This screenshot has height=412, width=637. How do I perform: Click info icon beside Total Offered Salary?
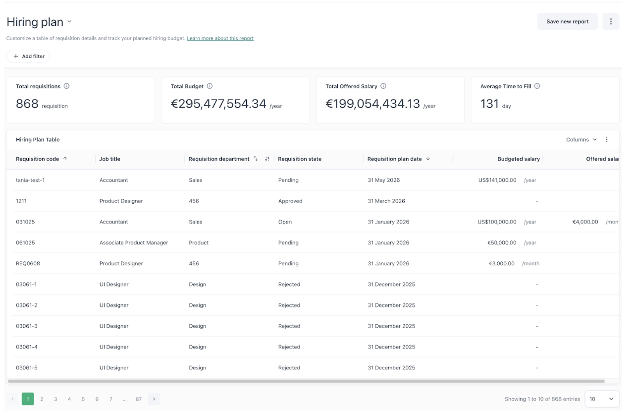pyautogui.click(x=383, y=86)
